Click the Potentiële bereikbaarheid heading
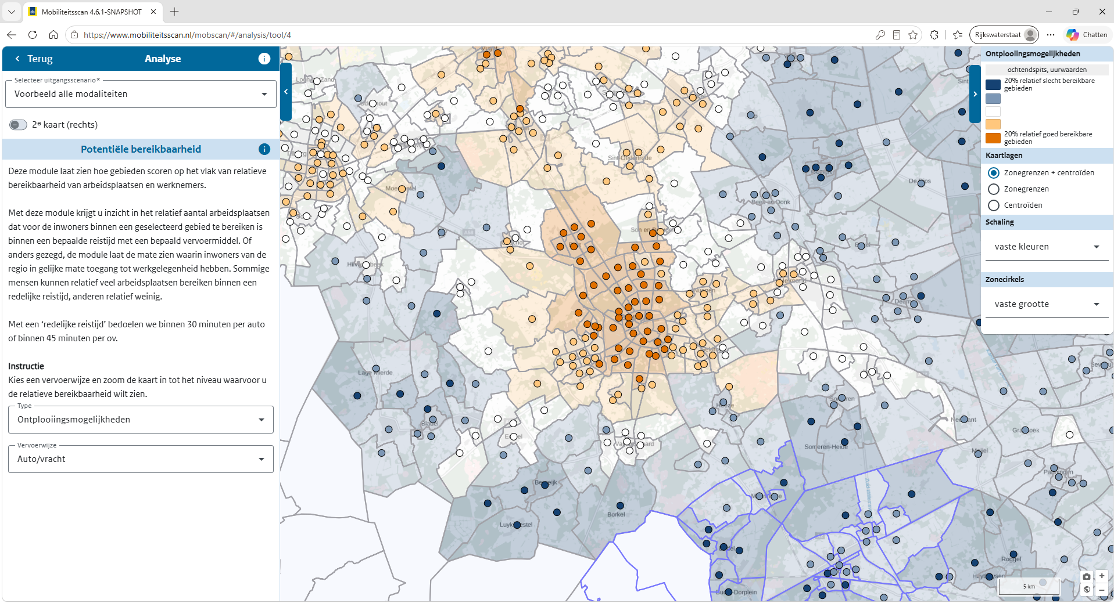 pos(141,149)
